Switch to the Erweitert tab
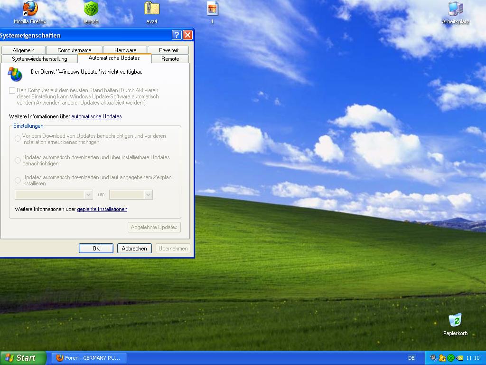The height and width of the screenshot is (365, 486). click(x=168, y=50)
